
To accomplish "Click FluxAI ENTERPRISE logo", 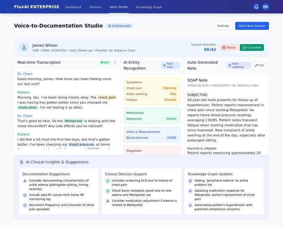I will [36, 7].
